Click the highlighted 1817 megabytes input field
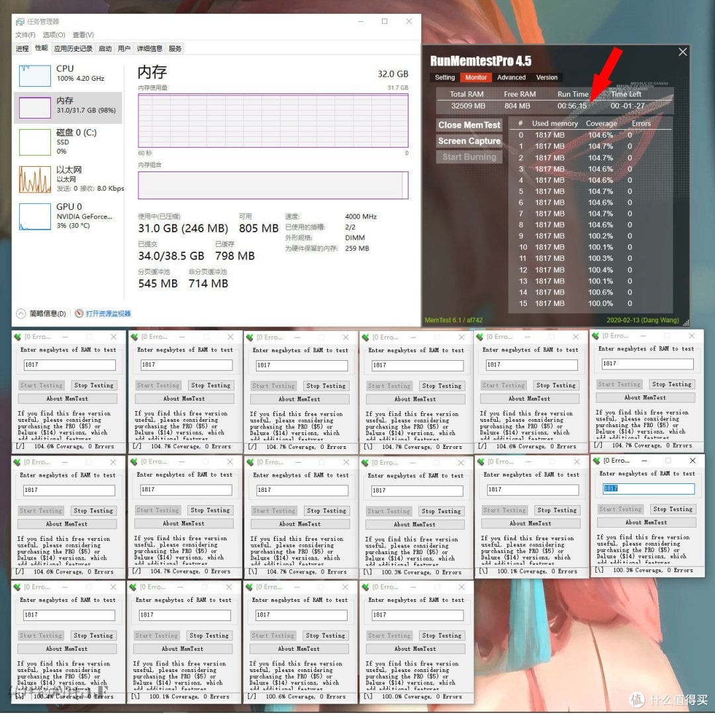 (x=647, y=489)
